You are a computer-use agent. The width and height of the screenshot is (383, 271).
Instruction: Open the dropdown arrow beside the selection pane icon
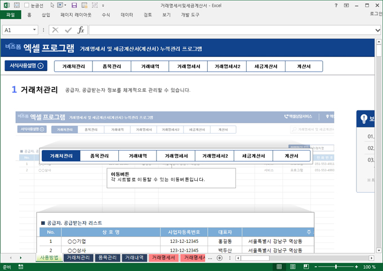65,5
